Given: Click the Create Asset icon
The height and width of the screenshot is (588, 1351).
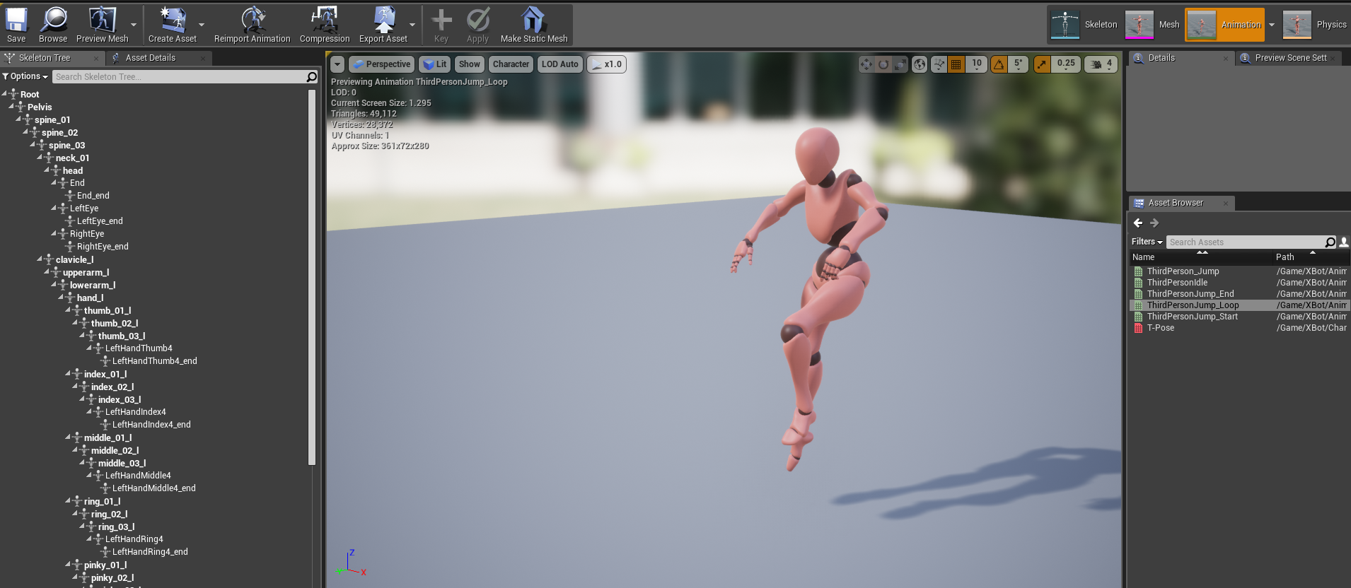Looking at the screenshot, I should pos(172,20).
